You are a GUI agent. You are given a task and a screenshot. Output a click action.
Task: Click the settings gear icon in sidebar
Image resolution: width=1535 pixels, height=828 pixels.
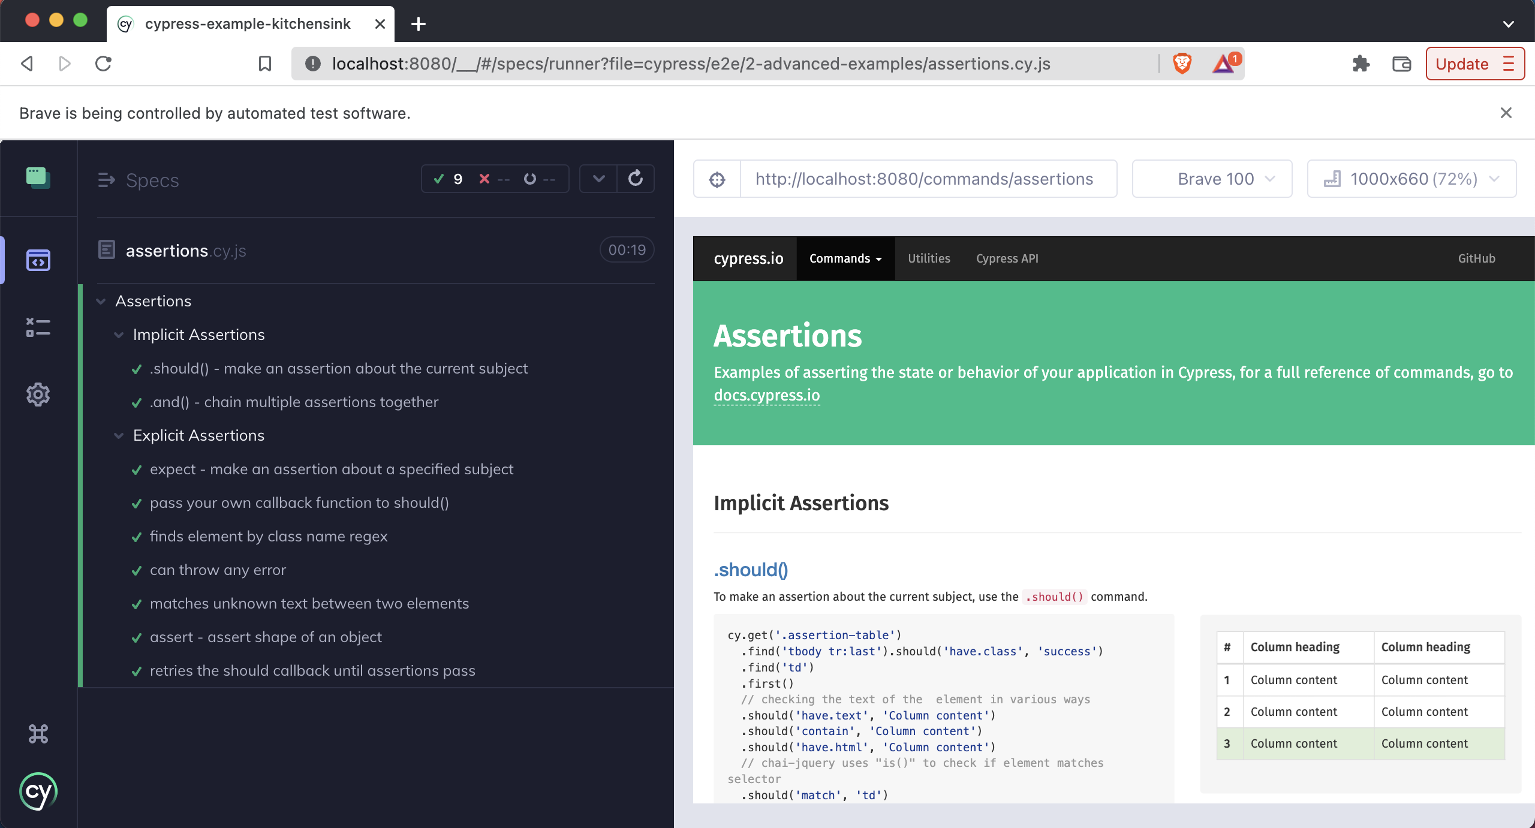click(x=38, y=395)
